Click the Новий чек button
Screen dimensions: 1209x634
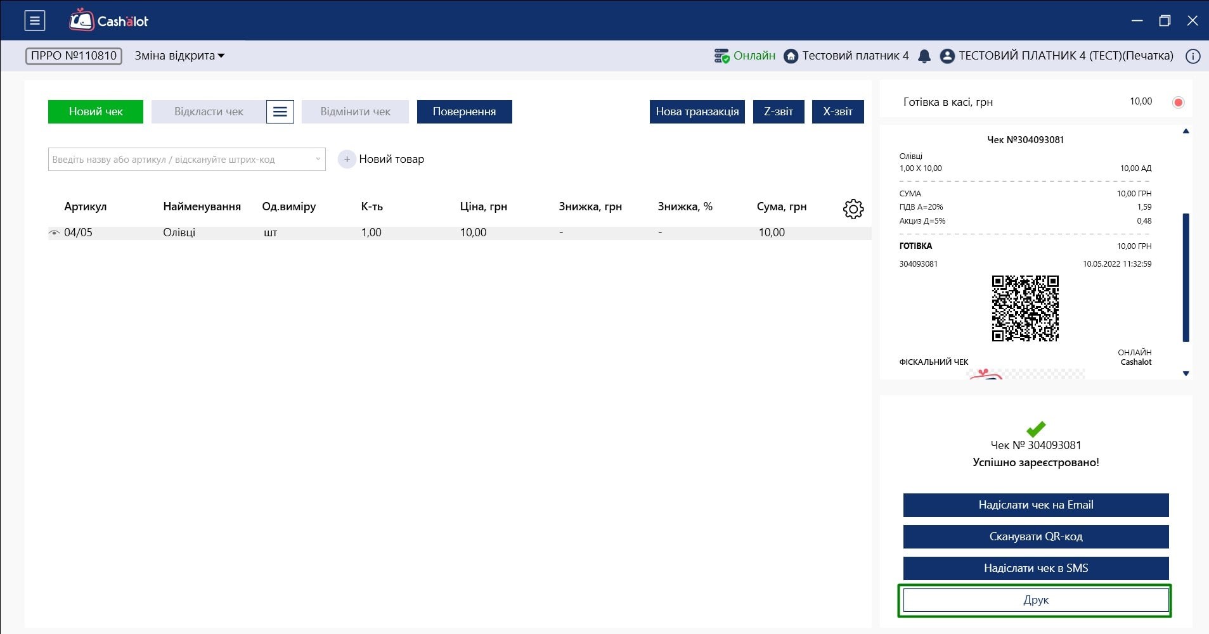96,112
